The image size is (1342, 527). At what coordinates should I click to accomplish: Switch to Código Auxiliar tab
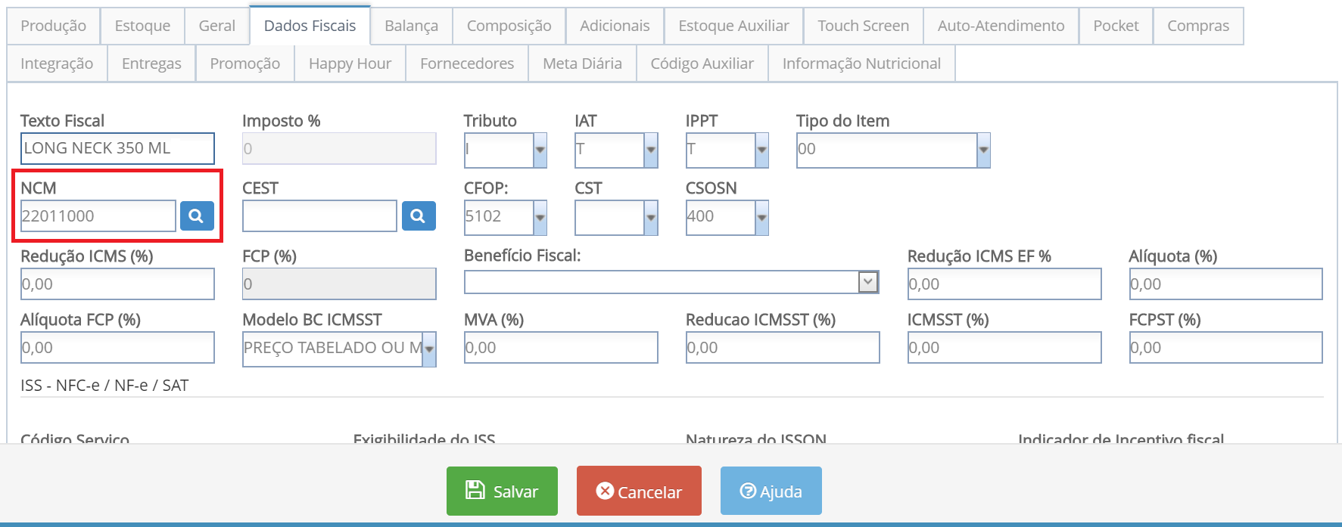[702, 64]
